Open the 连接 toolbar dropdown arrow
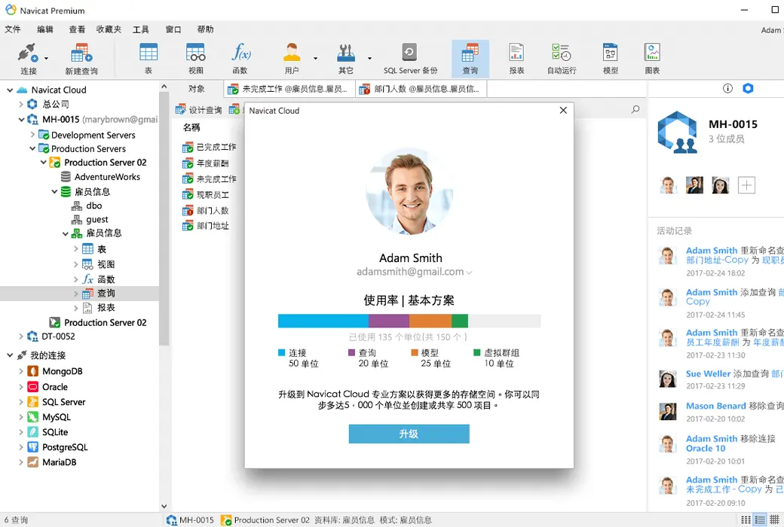Image resolution: width=784 pixels, height=527 pixels. tap(47, 59)
